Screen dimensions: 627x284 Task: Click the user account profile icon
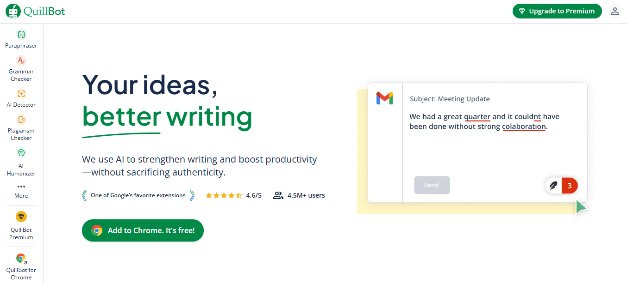[615, 11]
